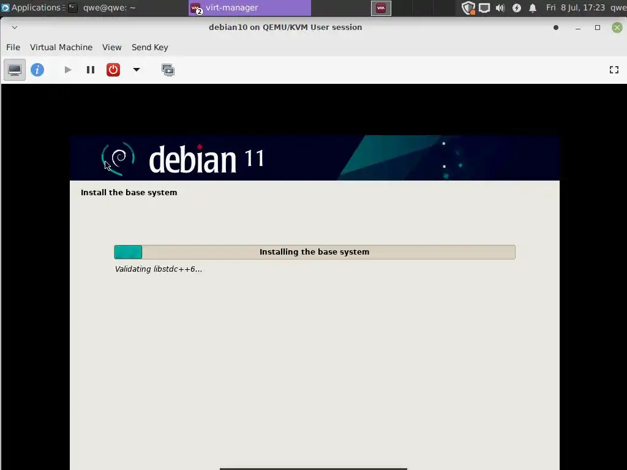Image resolution: width=627 pixels, height=470 pixels.
Task: Shut down the VM with red power button
Action: 113,70
